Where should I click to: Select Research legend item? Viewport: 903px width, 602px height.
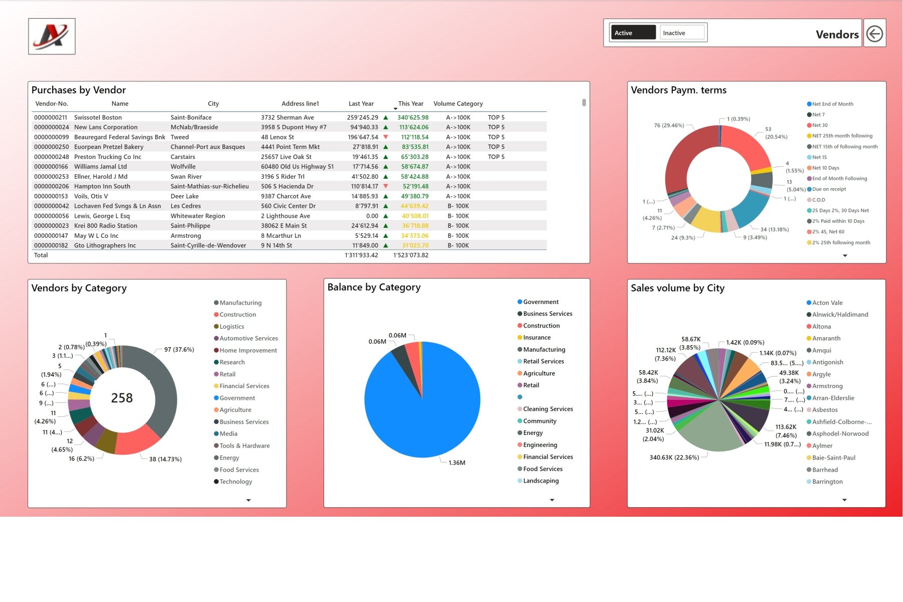(x=229, y=362)
